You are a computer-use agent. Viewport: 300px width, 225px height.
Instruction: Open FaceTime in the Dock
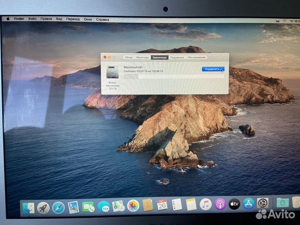[x=88, y=207]
